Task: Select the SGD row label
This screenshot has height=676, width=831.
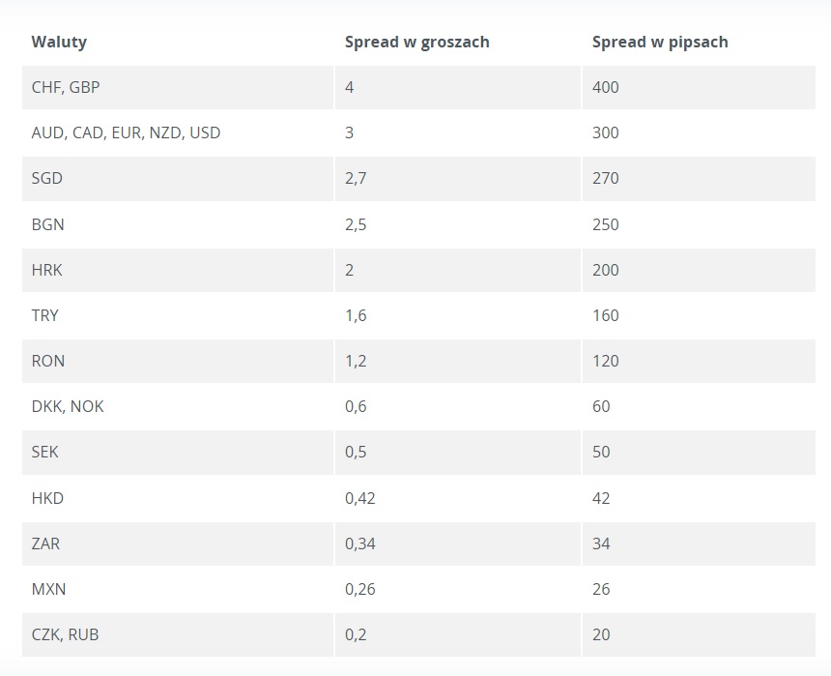Action: [x=47, y=178]
